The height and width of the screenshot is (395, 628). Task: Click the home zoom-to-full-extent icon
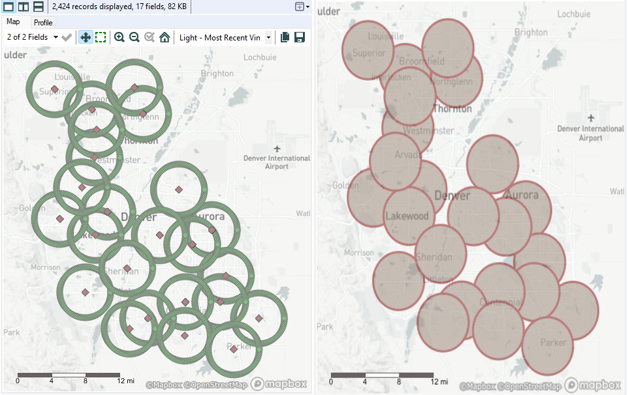coord(165,38)
